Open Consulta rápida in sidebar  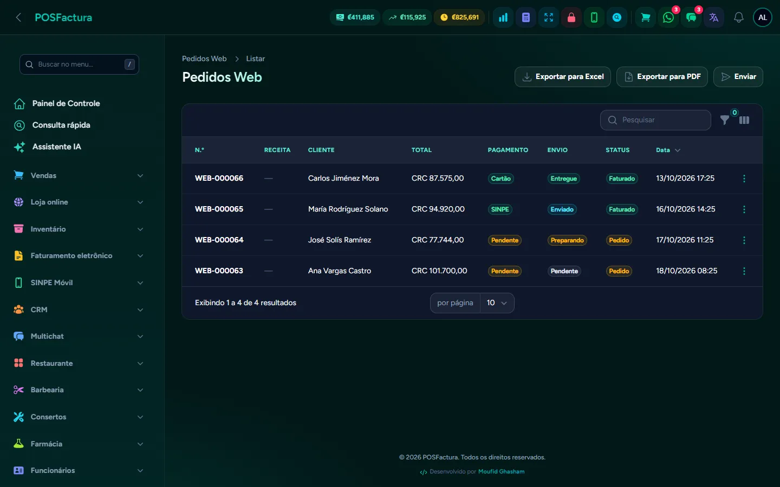tap(52, 125)
